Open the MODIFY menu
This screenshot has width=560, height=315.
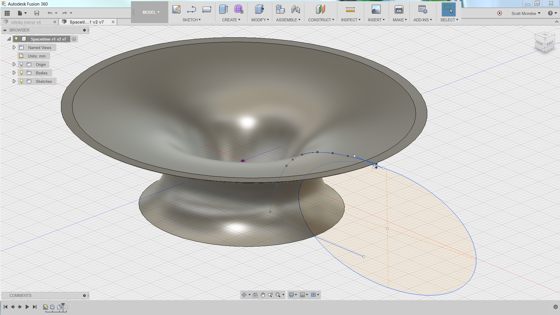click(x=260, y=20)
